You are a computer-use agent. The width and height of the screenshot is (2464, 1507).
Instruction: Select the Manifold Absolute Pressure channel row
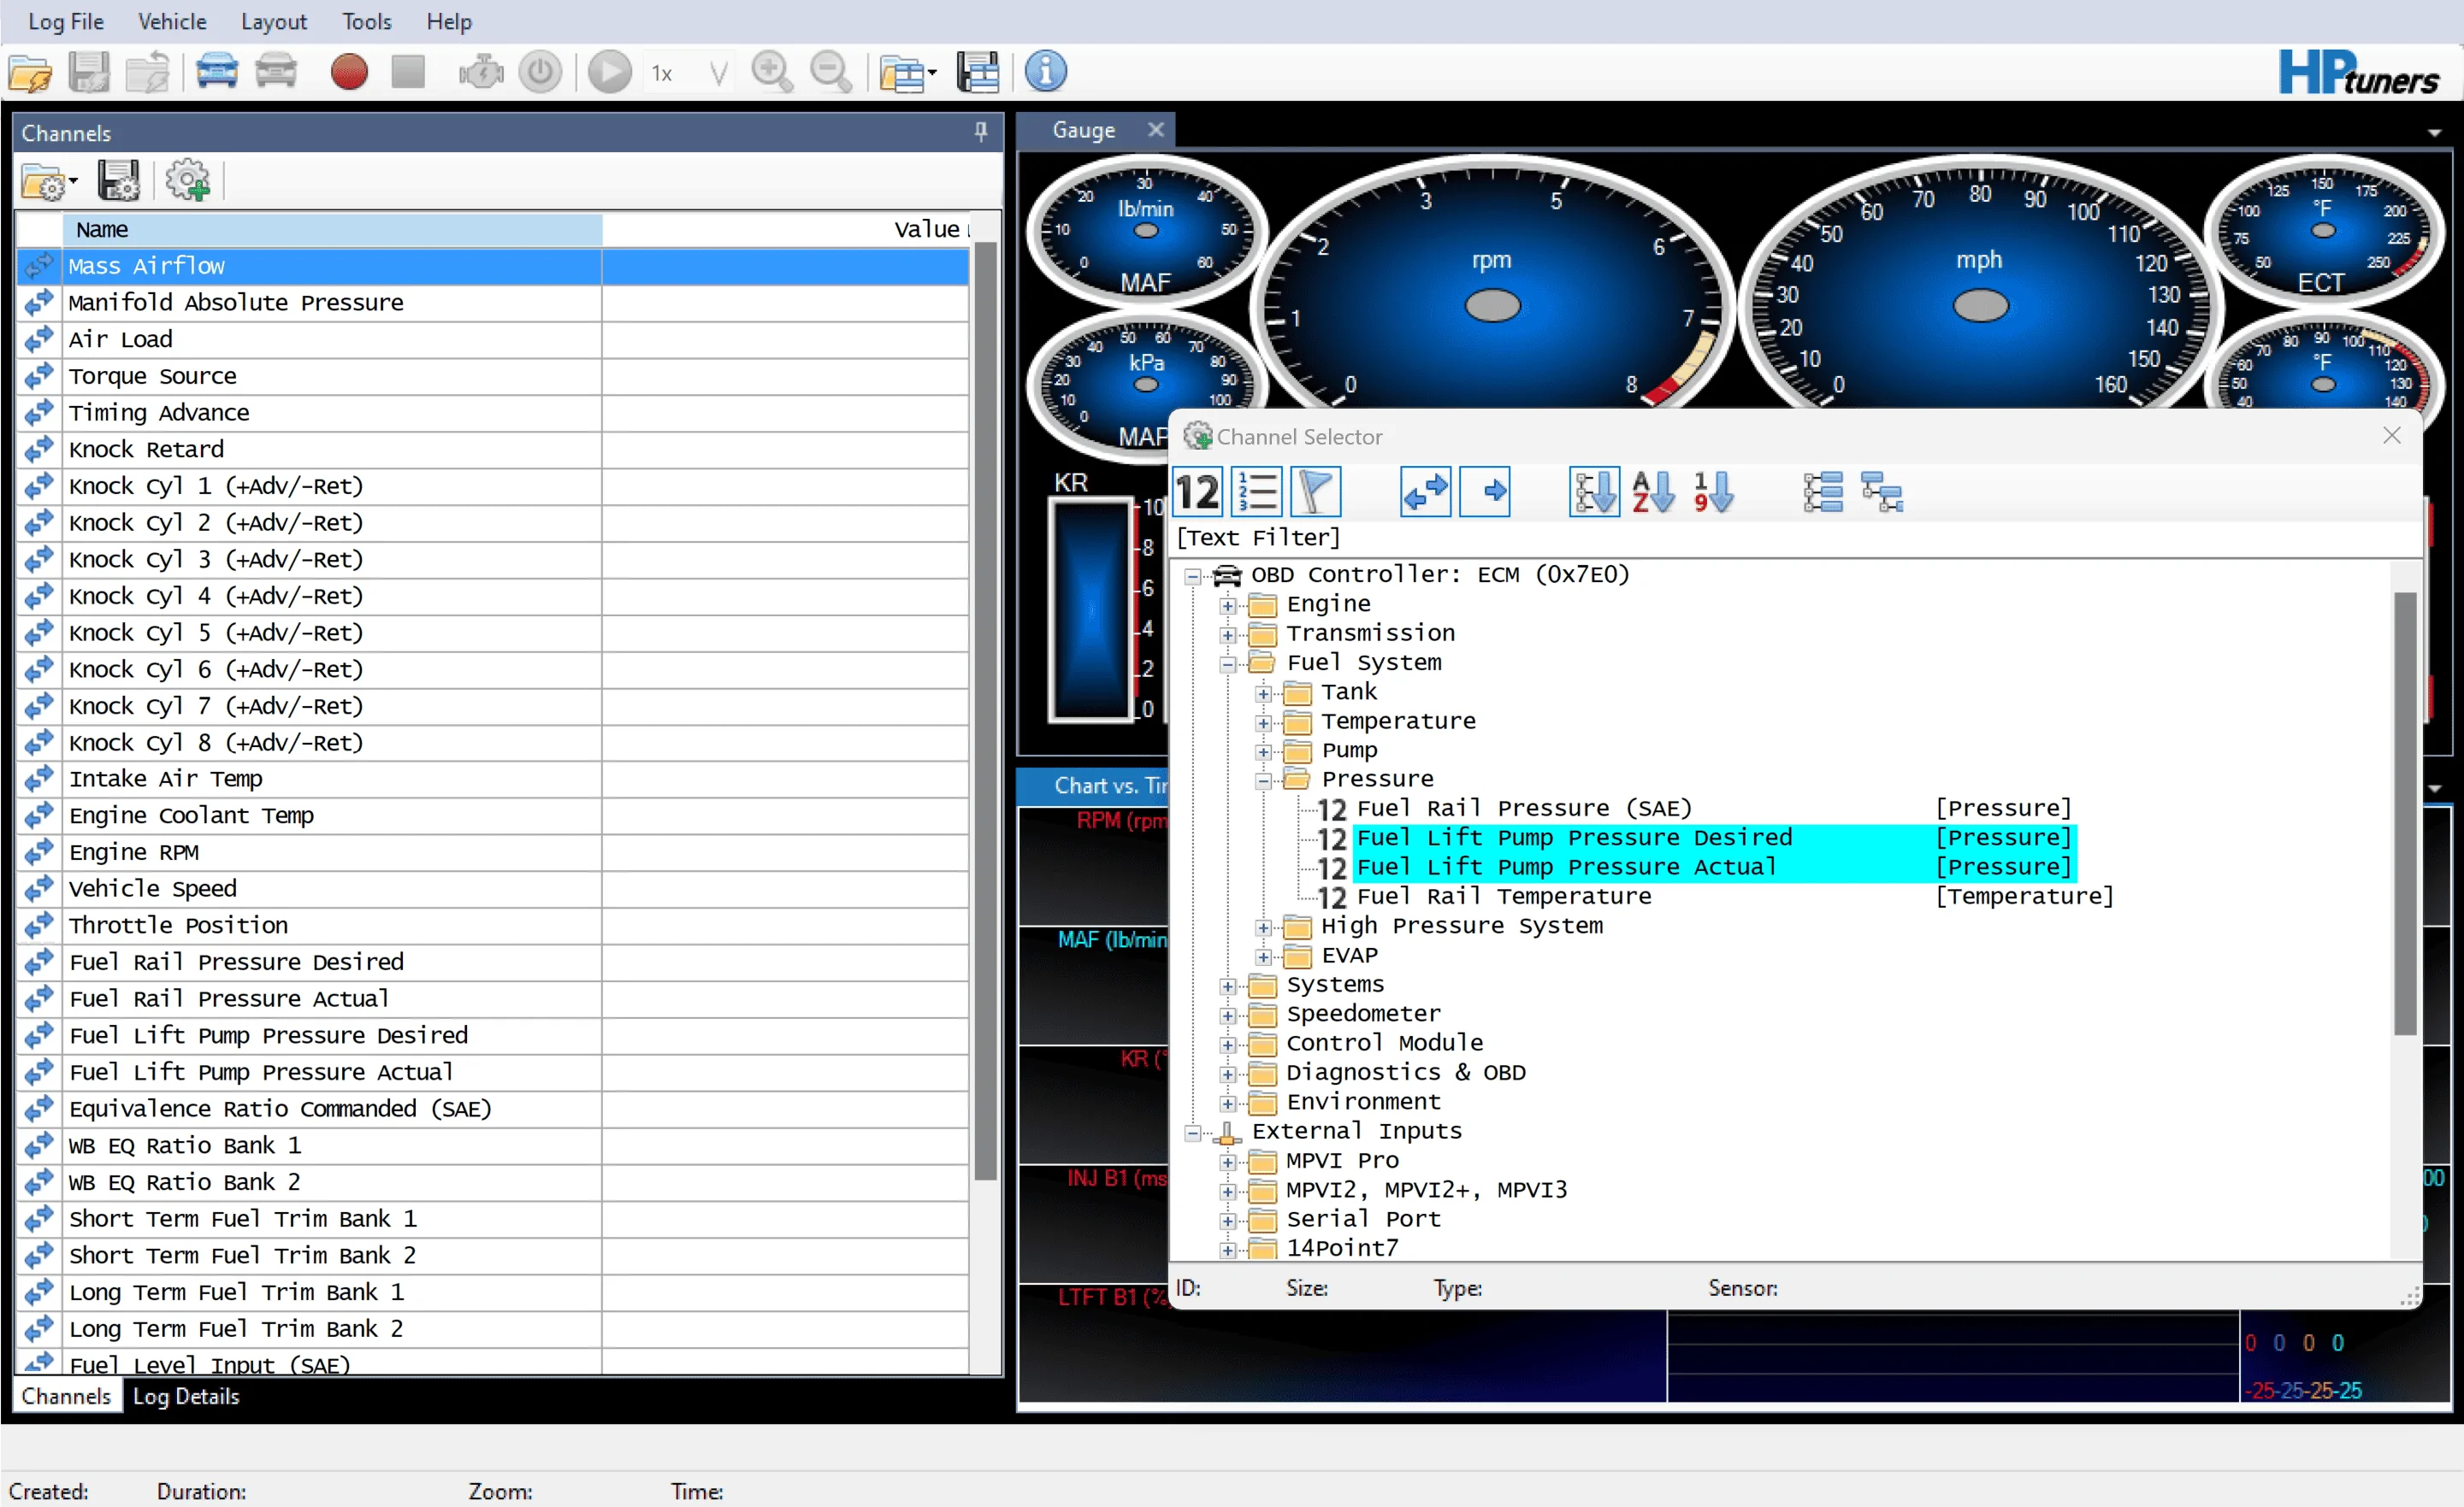(x=492, y=303)
